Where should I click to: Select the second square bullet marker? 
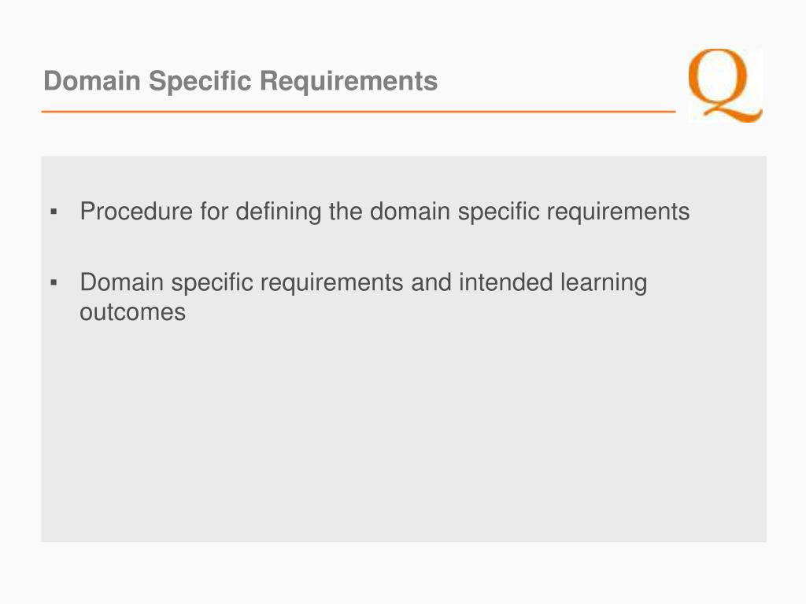pos(54,282)
